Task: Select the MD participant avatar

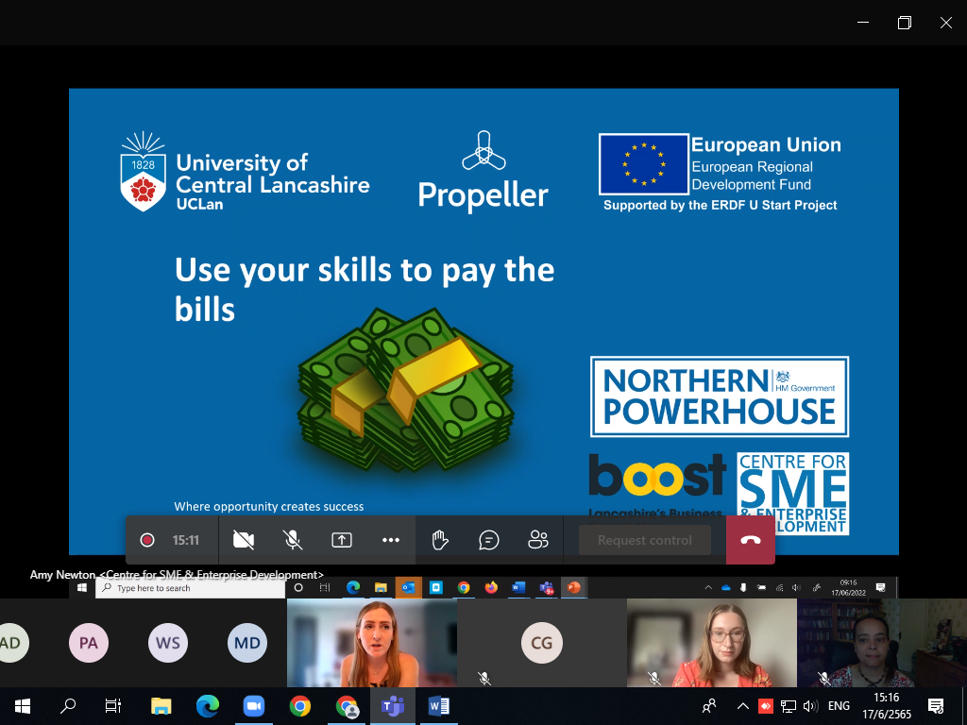Action: [x=247, y=643]
